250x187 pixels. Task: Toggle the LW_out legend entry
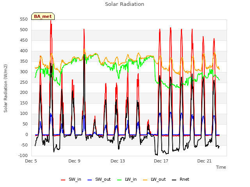click(x=154, y=179)
